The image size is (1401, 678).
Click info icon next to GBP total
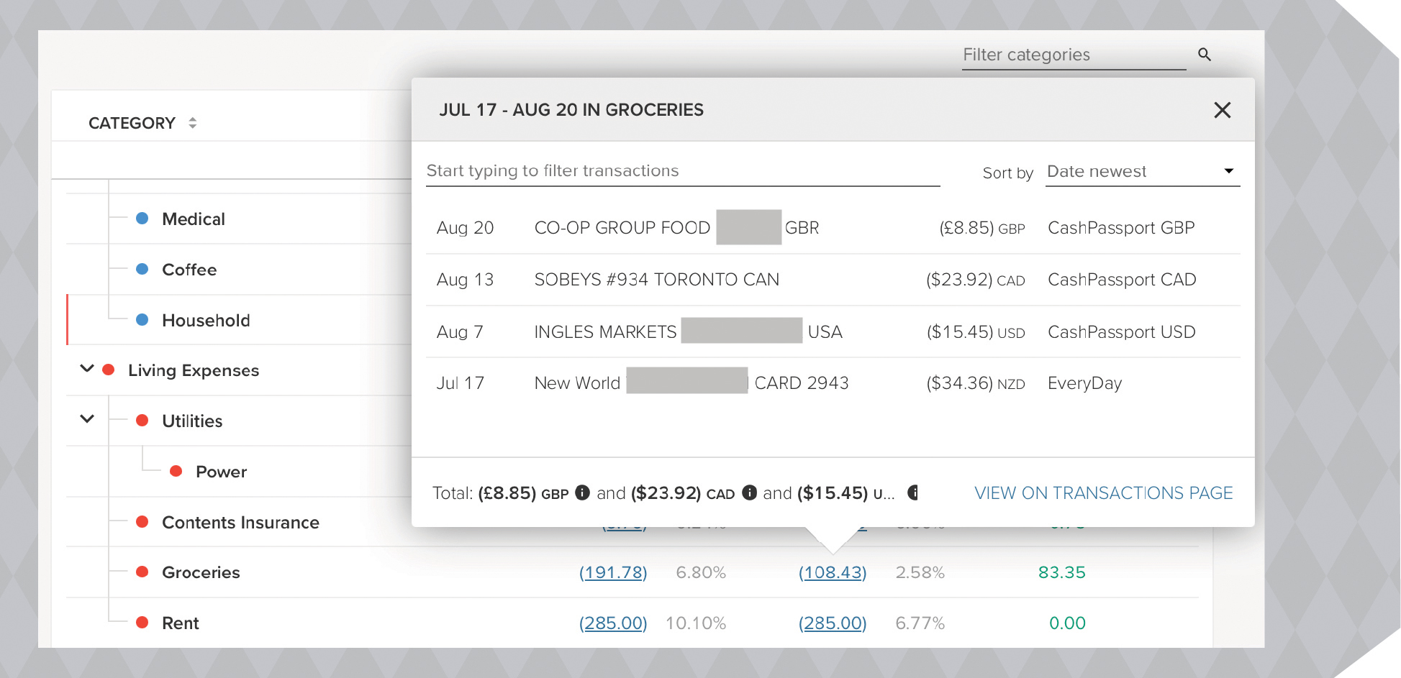pyautogui.click(x=583, y=493)
